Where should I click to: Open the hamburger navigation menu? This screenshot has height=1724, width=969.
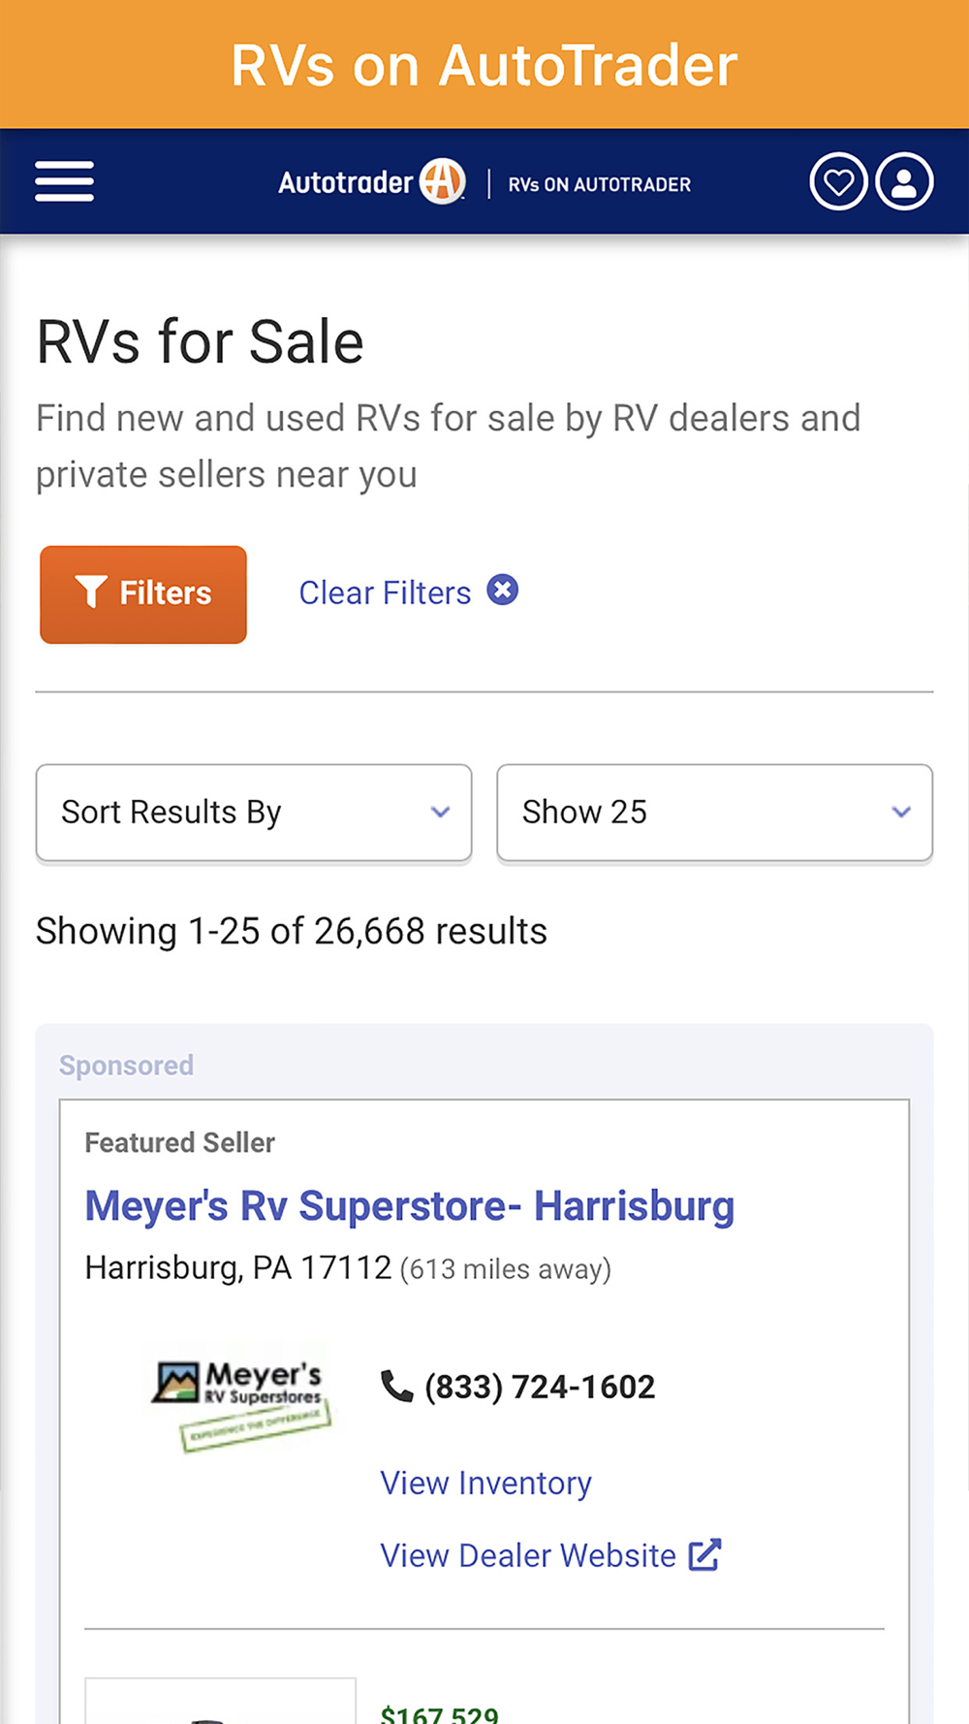(x=64, y=181)
